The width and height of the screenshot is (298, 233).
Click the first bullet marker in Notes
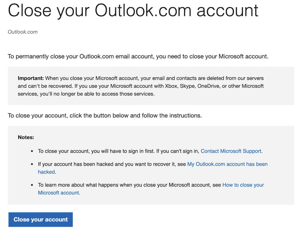coord(32,151)
